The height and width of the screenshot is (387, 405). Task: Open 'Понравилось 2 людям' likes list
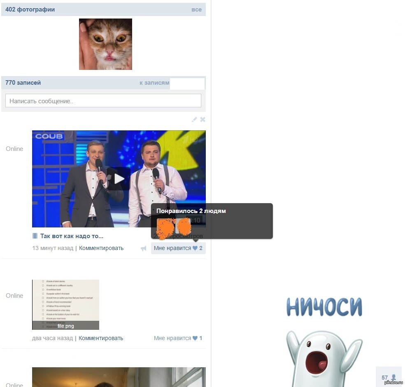tap(191, 211)
